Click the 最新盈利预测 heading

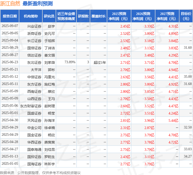click(x=38, y=3)
